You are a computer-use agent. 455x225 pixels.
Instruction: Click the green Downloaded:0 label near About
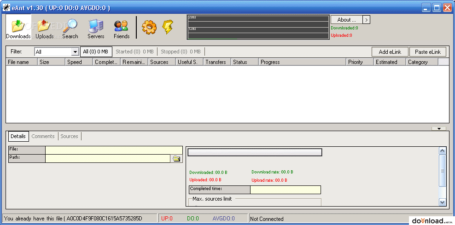pos(344,28)
